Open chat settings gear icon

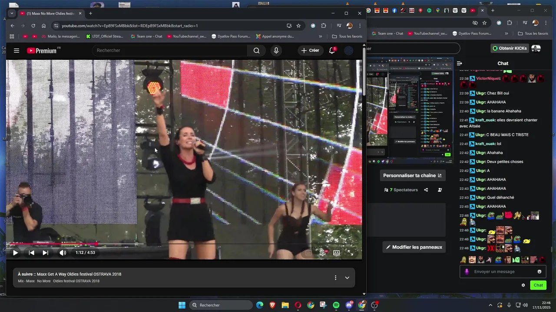pyautogui.click(x=523, y=285)
